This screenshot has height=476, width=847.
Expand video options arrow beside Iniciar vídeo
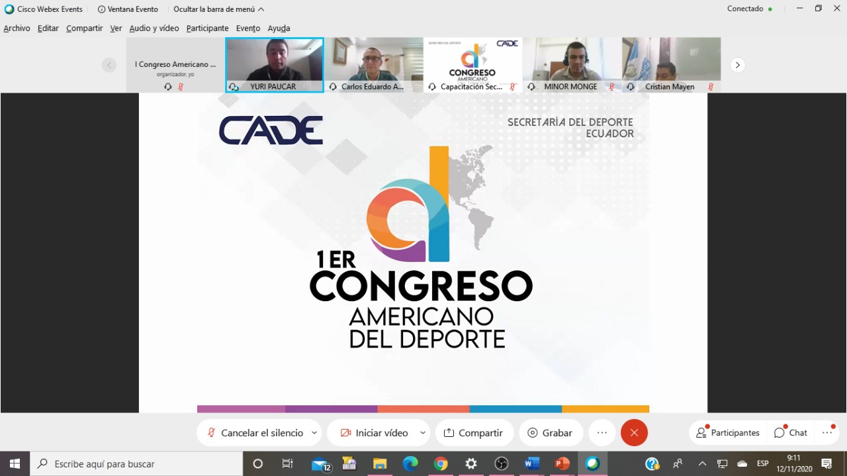pos(422,433)
